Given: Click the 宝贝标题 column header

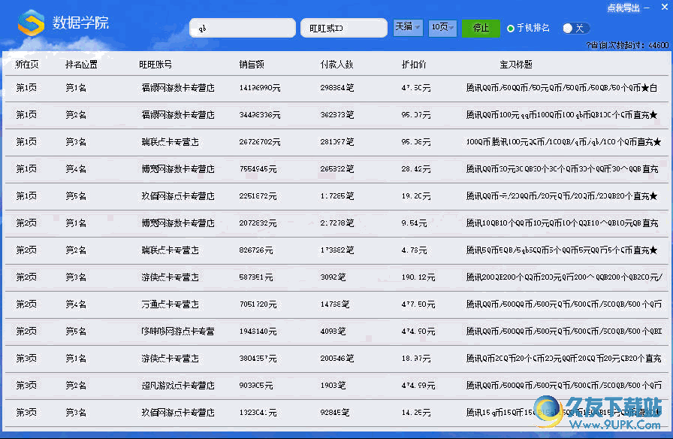Looking at the screenshot, I should click(516, 65).
